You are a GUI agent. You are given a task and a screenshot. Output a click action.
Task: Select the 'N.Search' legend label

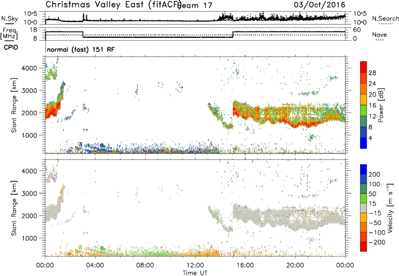pos(385,18)
